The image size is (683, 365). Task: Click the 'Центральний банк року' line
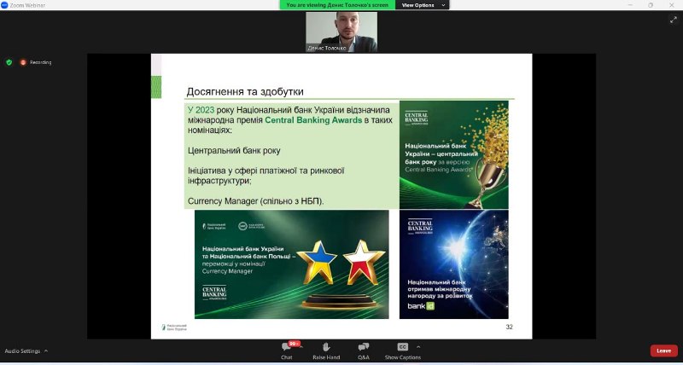coord(234,151)
